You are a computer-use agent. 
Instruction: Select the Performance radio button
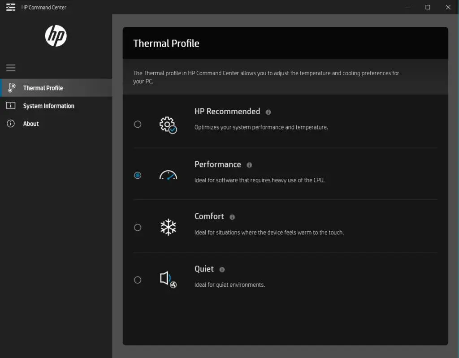tap(138, 175)
